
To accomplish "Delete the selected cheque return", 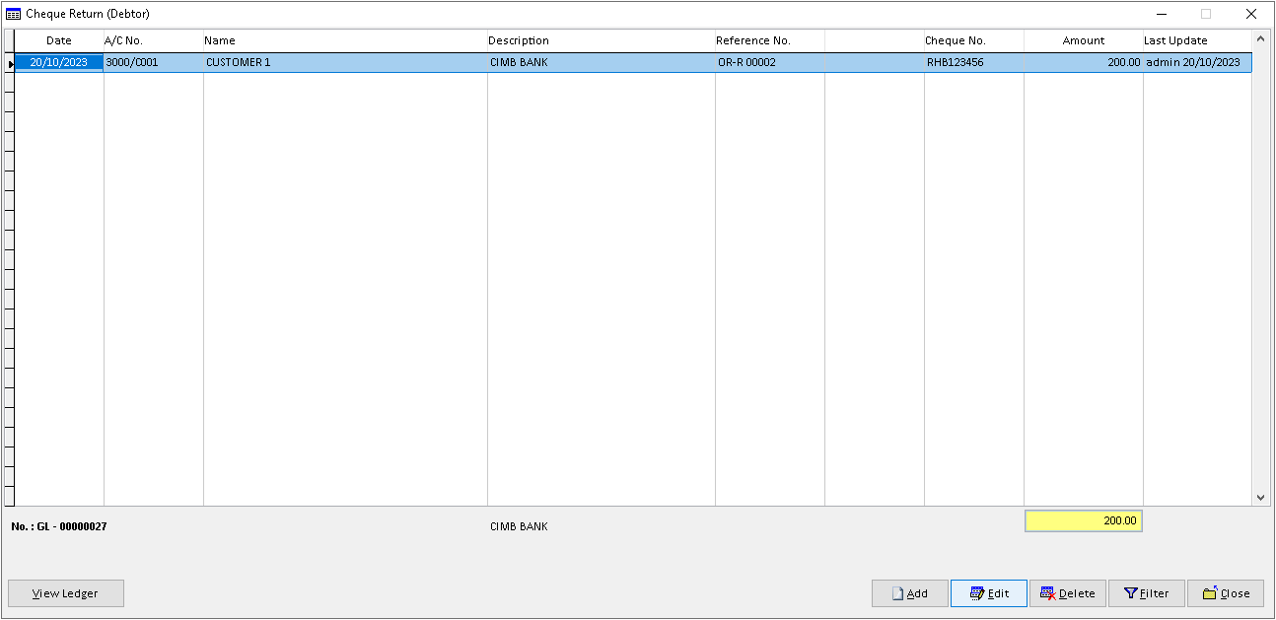I will click(1068, 593).
